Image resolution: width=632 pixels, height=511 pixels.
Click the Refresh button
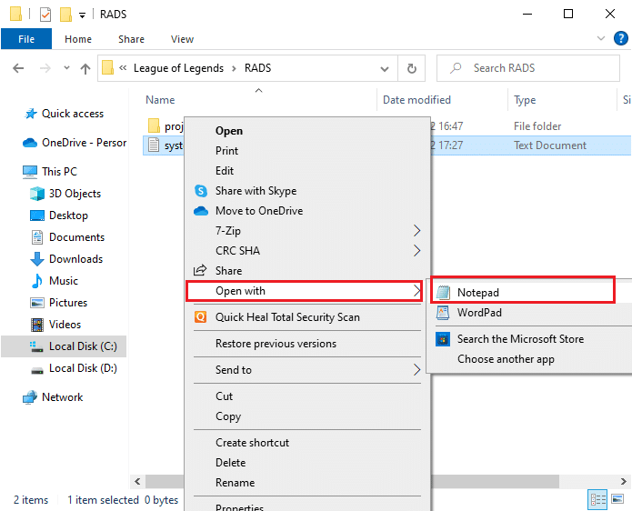pyautogui.click(x=412, y=68)
